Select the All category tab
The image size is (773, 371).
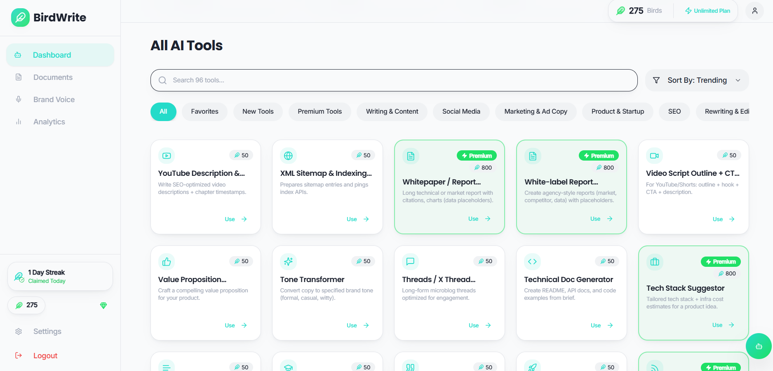pos(163,112)
